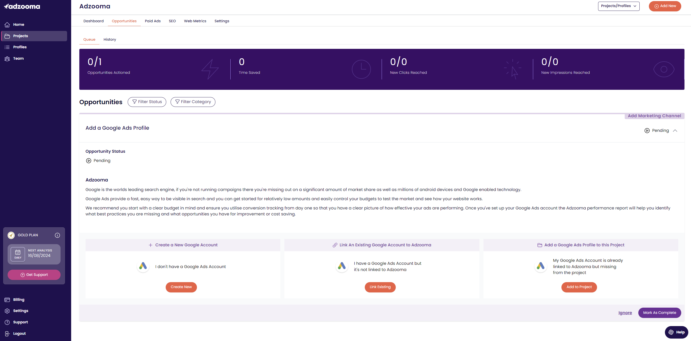Click the Adzooma logo in the sidebar
The image size is (691, 341).
(22, 6)
